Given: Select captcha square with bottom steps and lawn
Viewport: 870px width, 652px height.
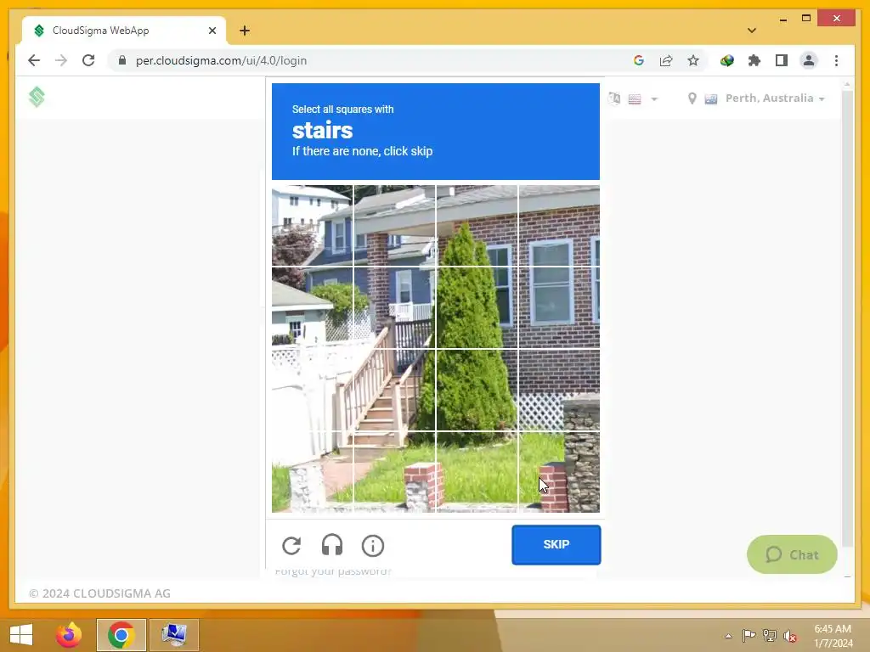Looking at the screenshot, I should [394, 472].
